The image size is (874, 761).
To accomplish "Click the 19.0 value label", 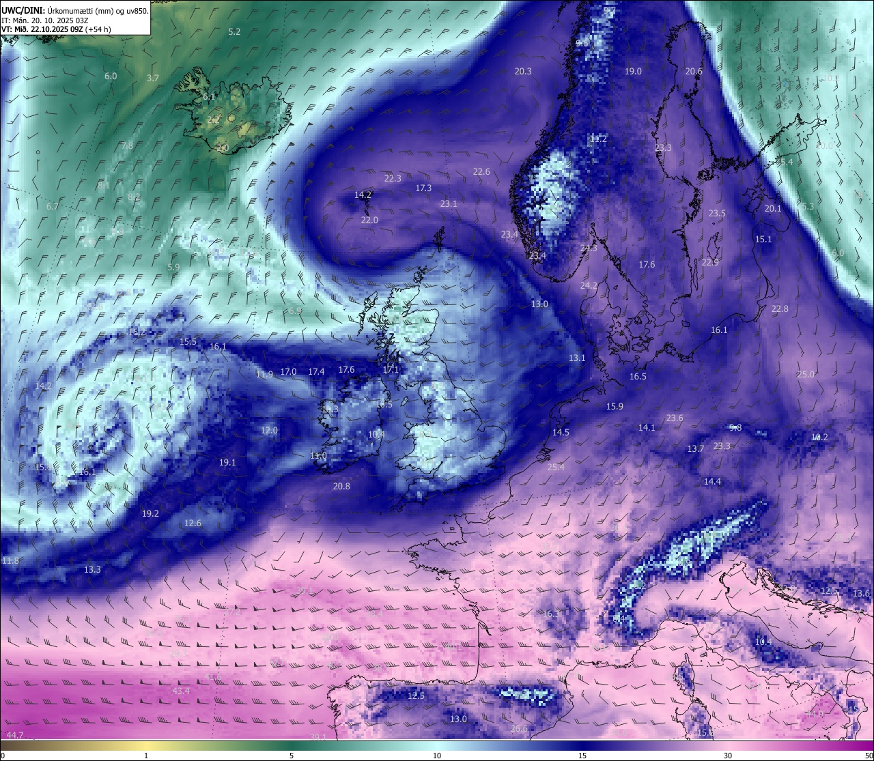I will point(633,72).
